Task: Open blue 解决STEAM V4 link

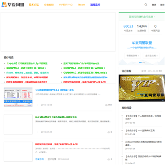Action: pyautogui.click(x=85, y=77)
